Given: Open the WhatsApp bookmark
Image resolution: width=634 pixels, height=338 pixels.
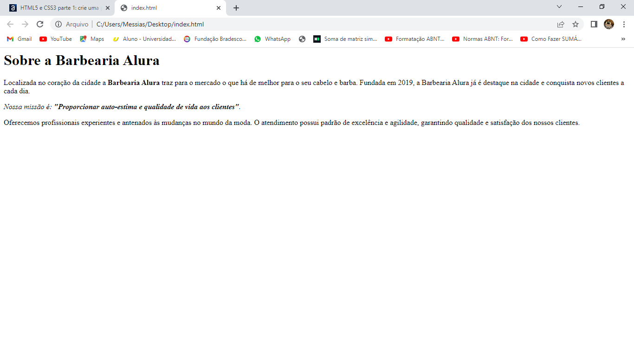Looking at the screenshot, I should click(272, 39).
